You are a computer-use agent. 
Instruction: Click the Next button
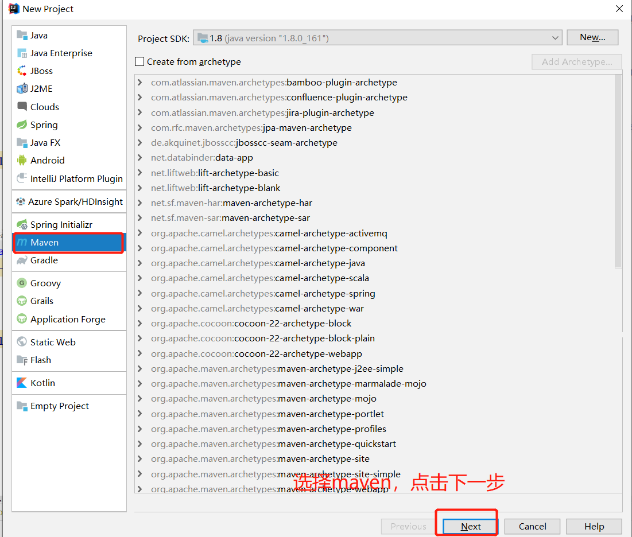pyautogui.click(x=470, y=526)
